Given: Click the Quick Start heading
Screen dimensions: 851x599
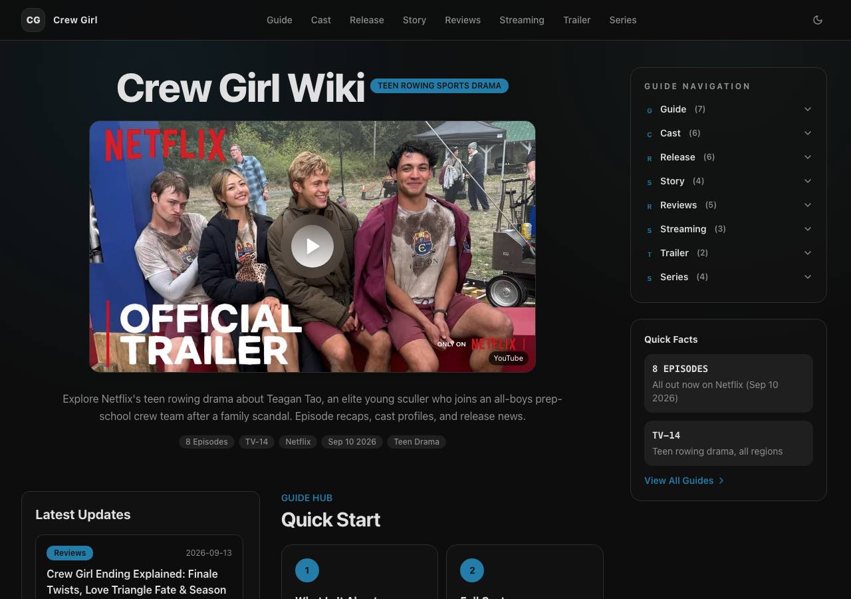Looking at the screenshot, I should 330,520.
